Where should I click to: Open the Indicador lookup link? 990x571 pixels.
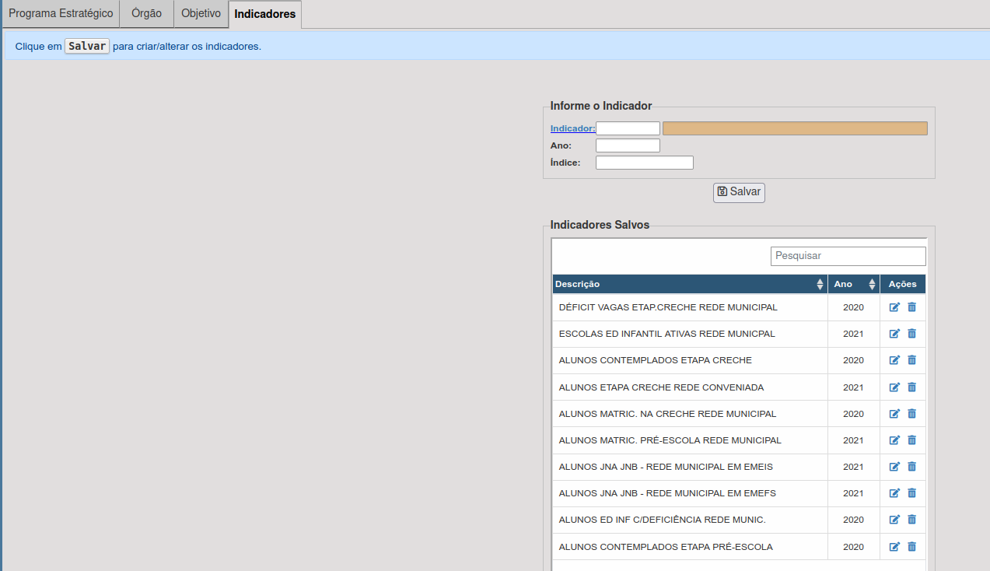coord(572,128)
